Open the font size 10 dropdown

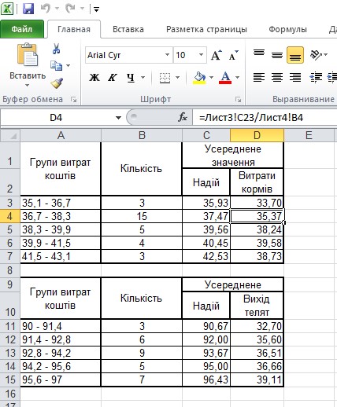201,55
